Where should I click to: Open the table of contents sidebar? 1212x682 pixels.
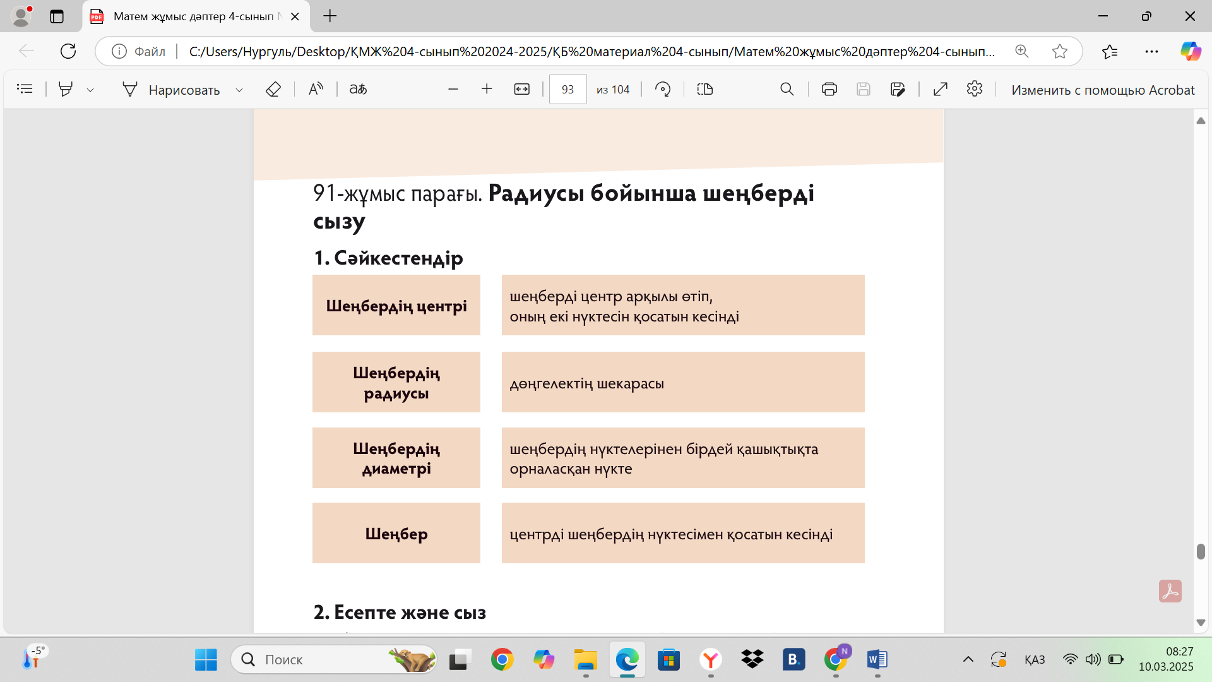[25, 89]
